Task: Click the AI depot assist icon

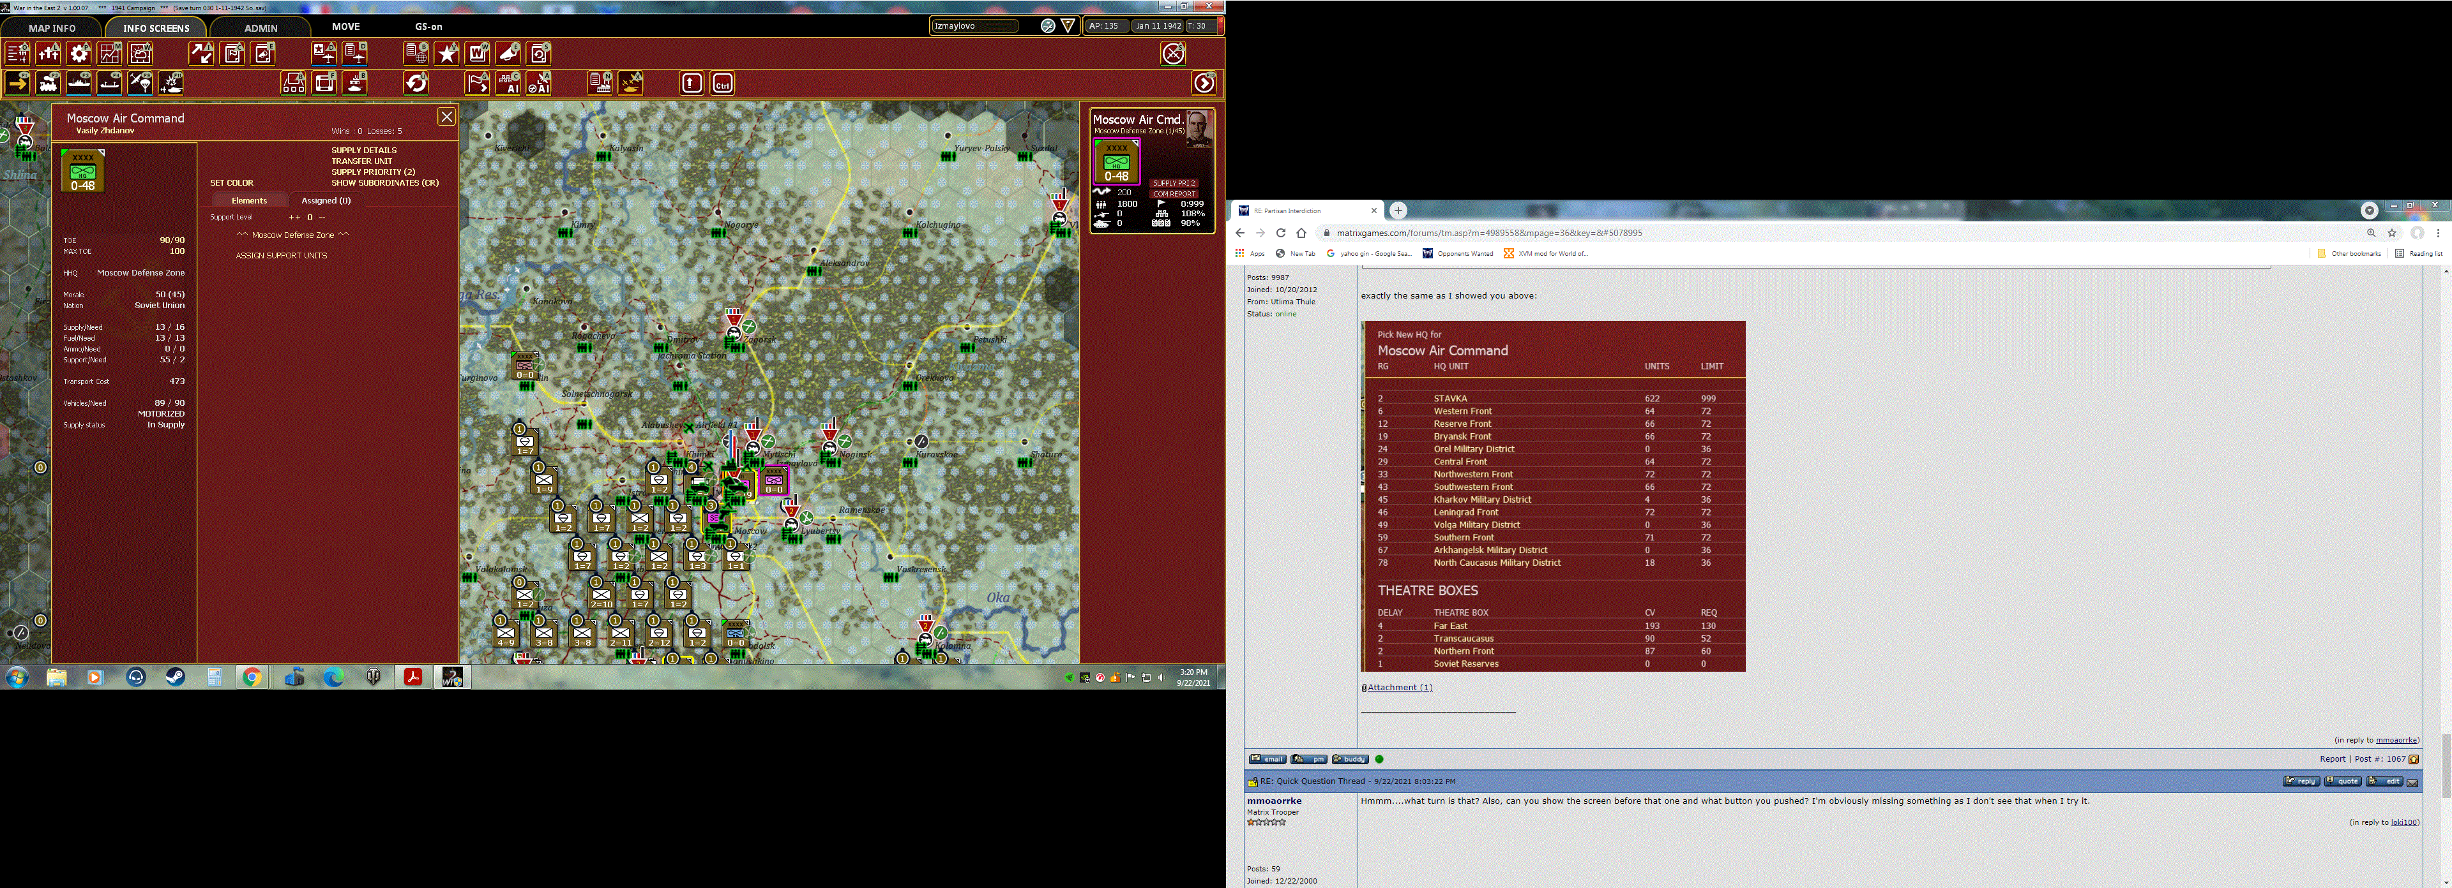Action: (508, 83)
